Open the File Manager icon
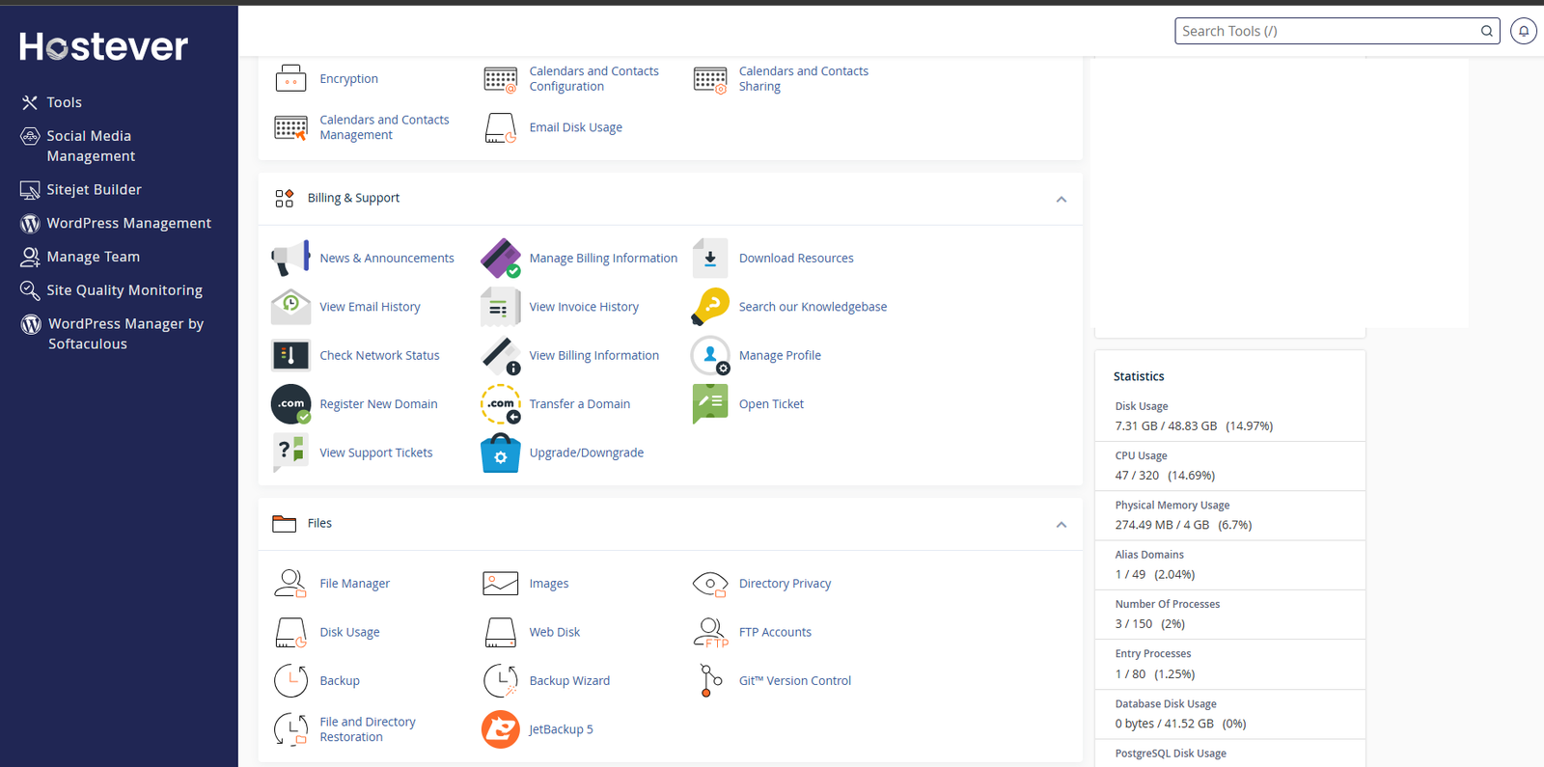 (x=290, y=584)
